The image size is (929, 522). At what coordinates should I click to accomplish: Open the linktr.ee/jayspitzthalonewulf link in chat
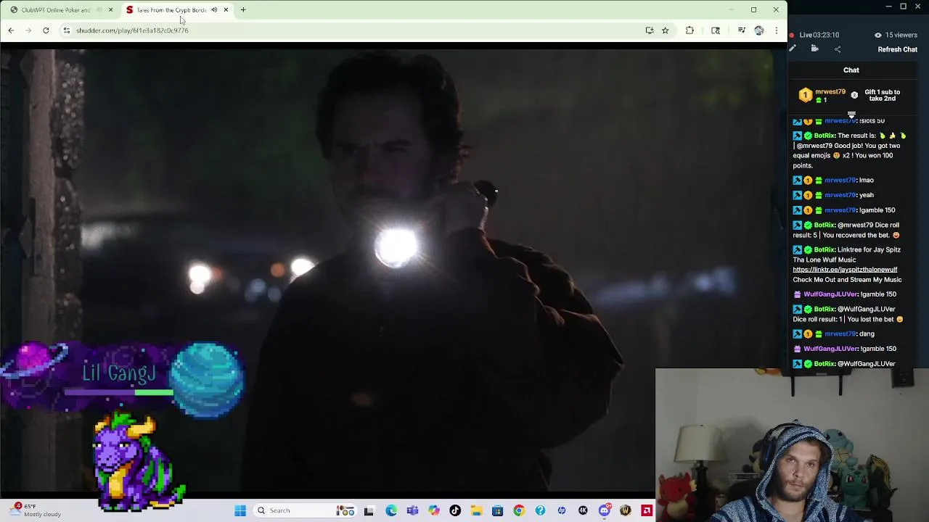click(x=845, y=270)
